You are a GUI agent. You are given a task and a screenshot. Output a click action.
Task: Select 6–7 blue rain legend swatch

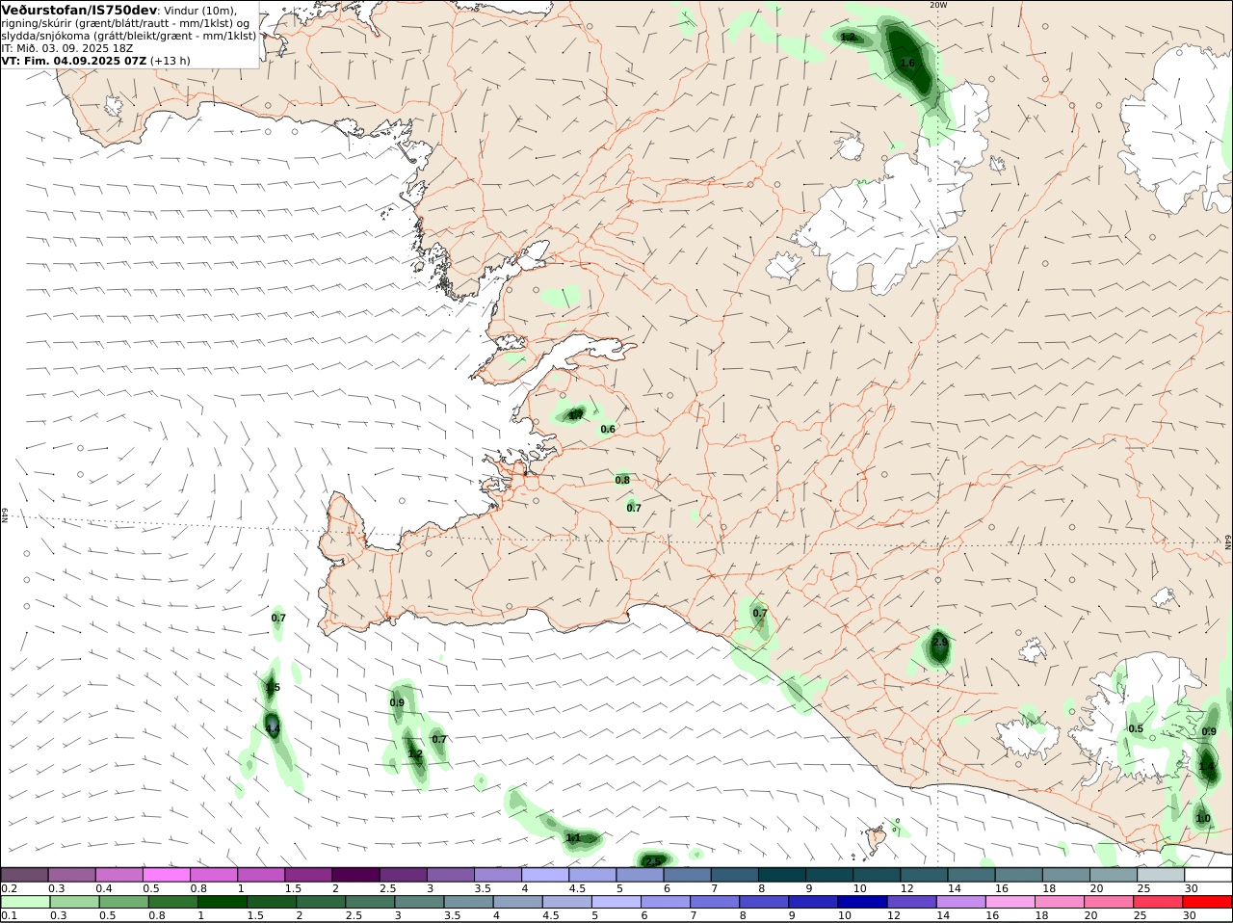tap(665, 903)
